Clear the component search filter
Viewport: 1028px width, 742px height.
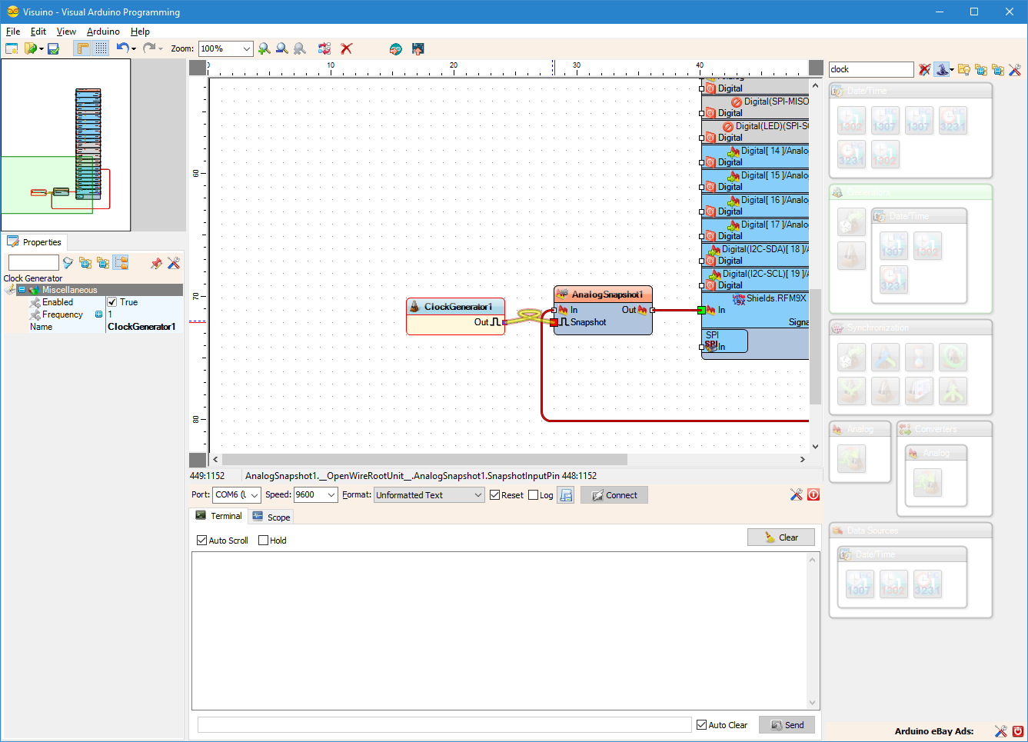coord(924,69)
